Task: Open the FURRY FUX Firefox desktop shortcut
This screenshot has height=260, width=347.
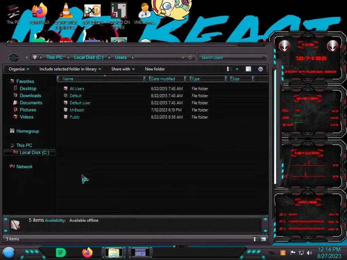Action: (x=39, y=14)
